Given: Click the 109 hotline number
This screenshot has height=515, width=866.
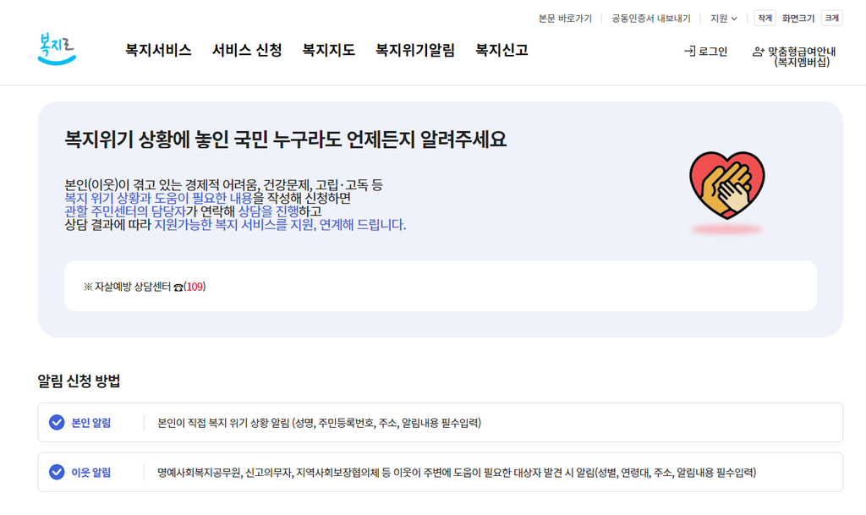Looking at the screenshot, I should pos(195,287).
